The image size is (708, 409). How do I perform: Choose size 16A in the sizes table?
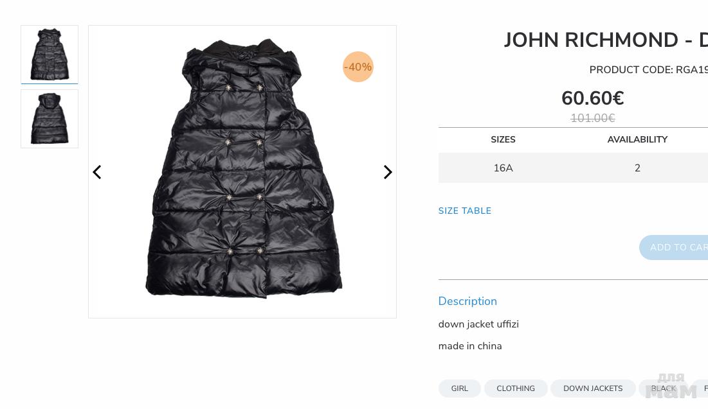tap(503, 168)
